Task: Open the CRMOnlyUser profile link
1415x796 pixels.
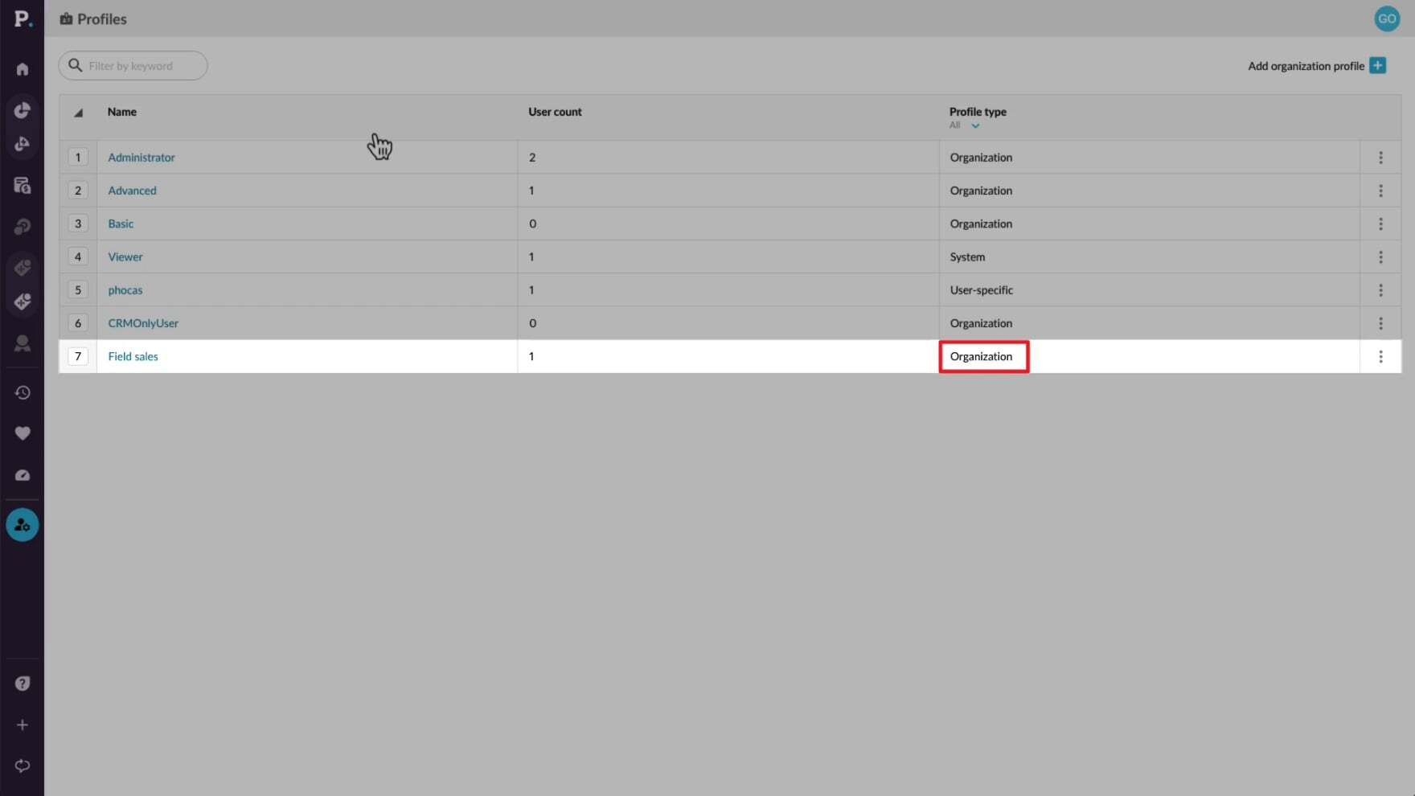Action: [x=143, y=323]
